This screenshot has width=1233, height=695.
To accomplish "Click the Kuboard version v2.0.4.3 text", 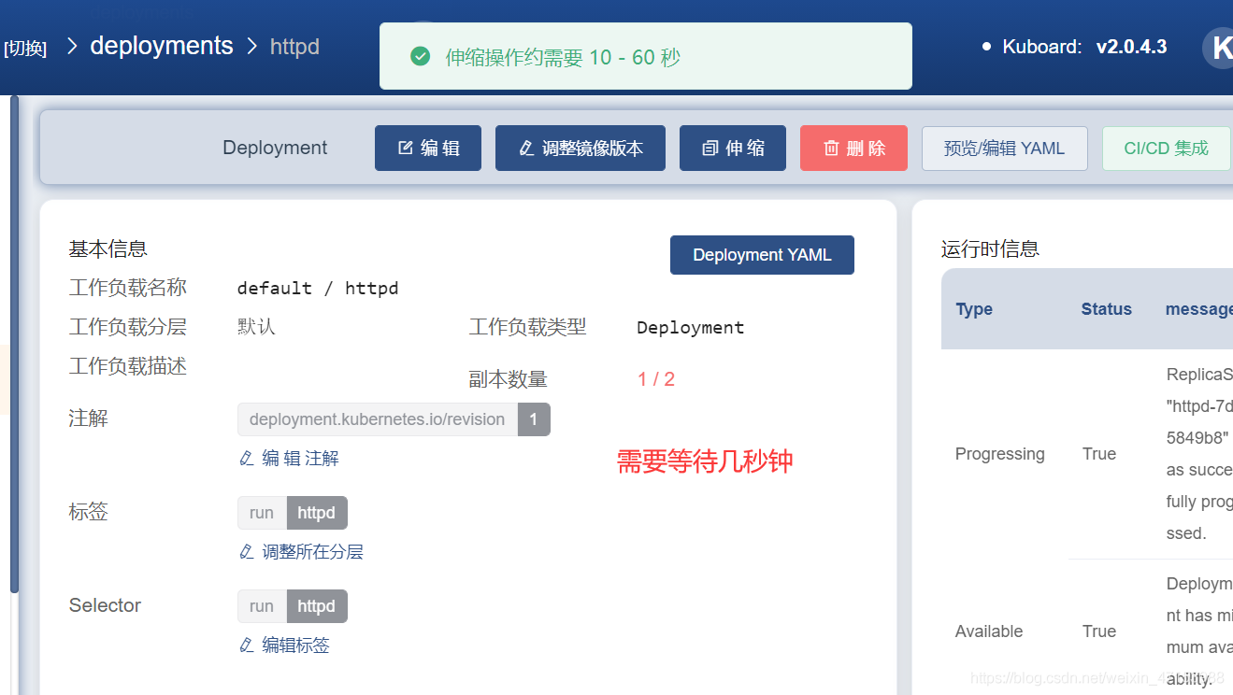I will coord(1131,47).
